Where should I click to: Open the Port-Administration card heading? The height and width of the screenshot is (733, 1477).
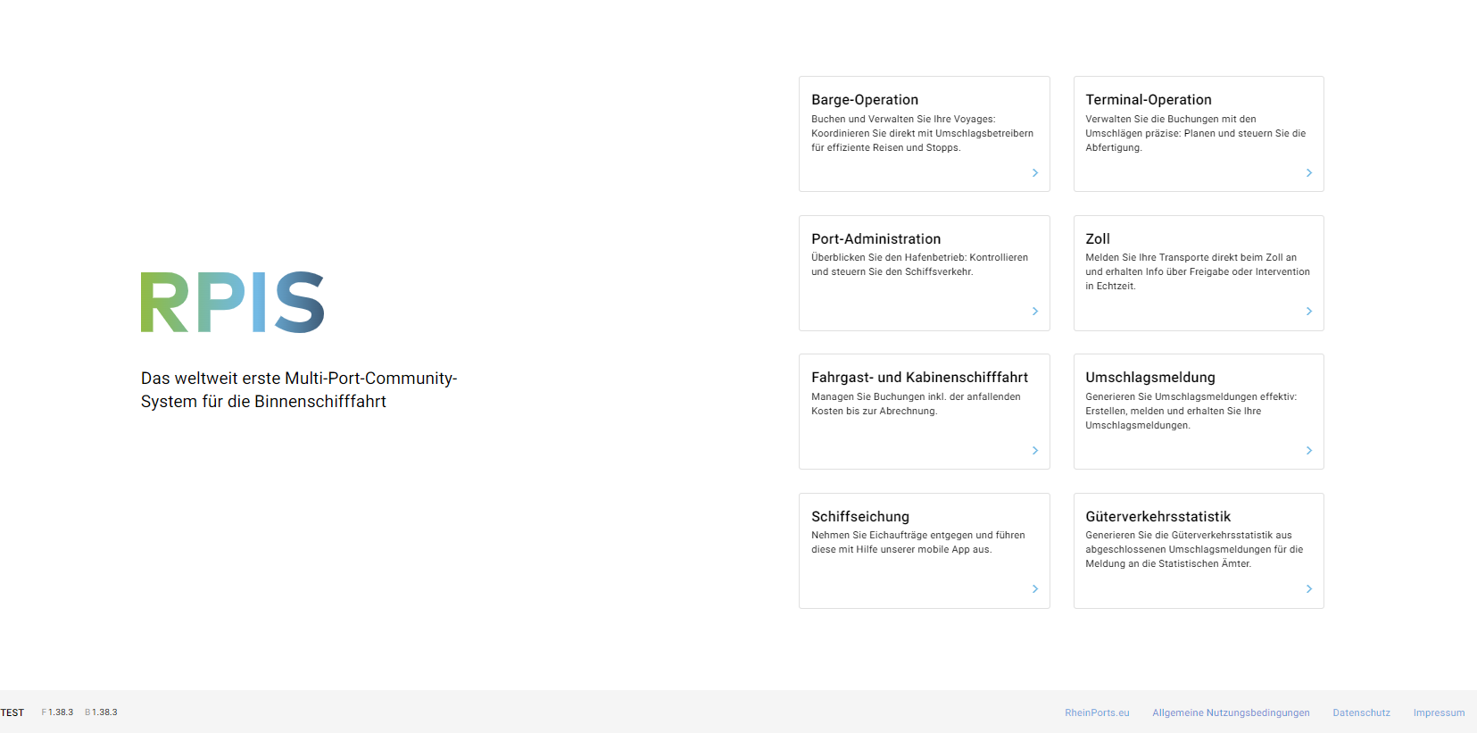(875, 239)
